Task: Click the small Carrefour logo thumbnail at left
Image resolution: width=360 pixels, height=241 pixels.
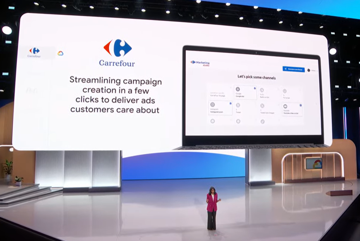Action: 34,52
